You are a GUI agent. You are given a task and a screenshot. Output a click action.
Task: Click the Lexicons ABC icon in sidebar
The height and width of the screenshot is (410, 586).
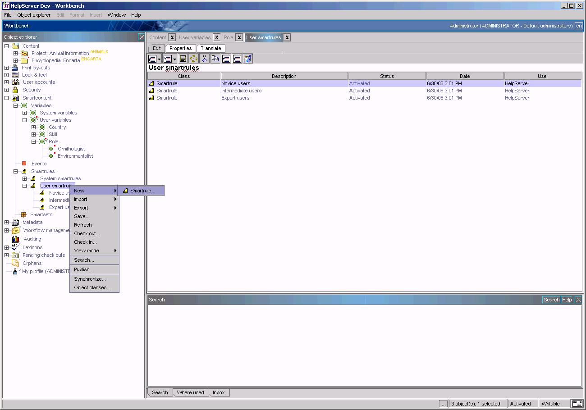pos(15,247)
